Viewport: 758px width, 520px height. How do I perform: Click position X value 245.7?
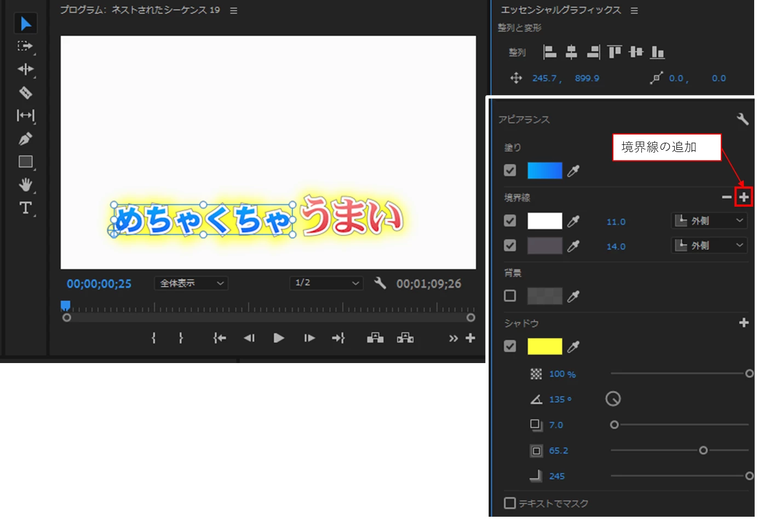544,78
